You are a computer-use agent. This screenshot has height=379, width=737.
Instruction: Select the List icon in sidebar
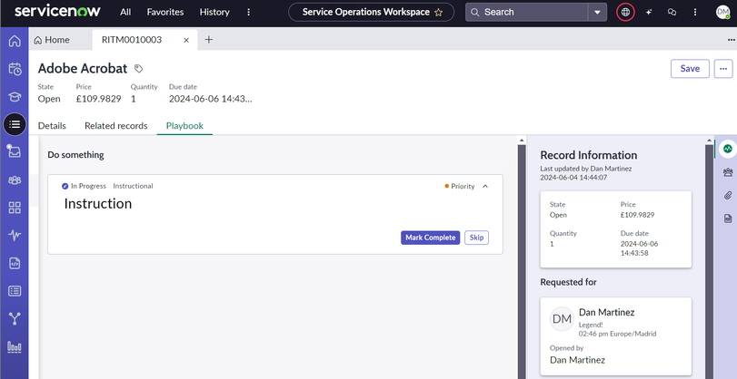click(x=15, y=124)
